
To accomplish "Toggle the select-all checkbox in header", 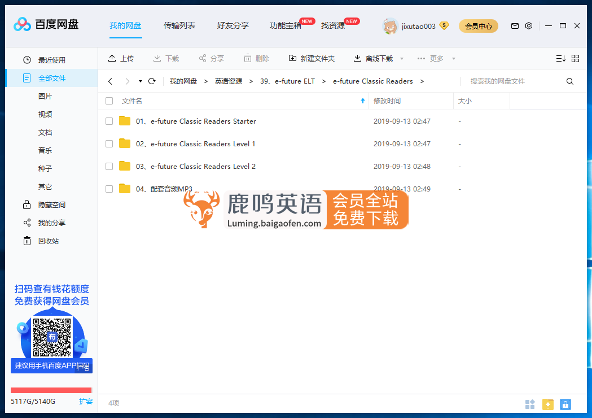I will coord(109,101).
